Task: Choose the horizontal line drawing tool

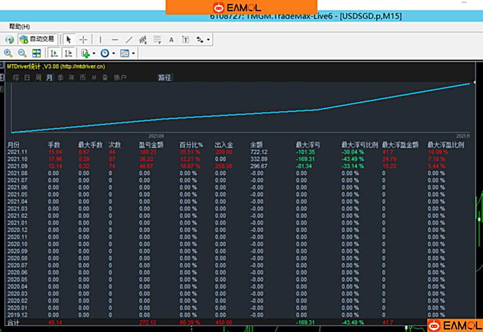Action: (x=114, y=39)
